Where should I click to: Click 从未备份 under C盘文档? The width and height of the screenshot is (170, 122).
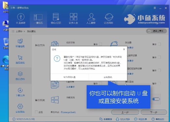tap(70, 87)
